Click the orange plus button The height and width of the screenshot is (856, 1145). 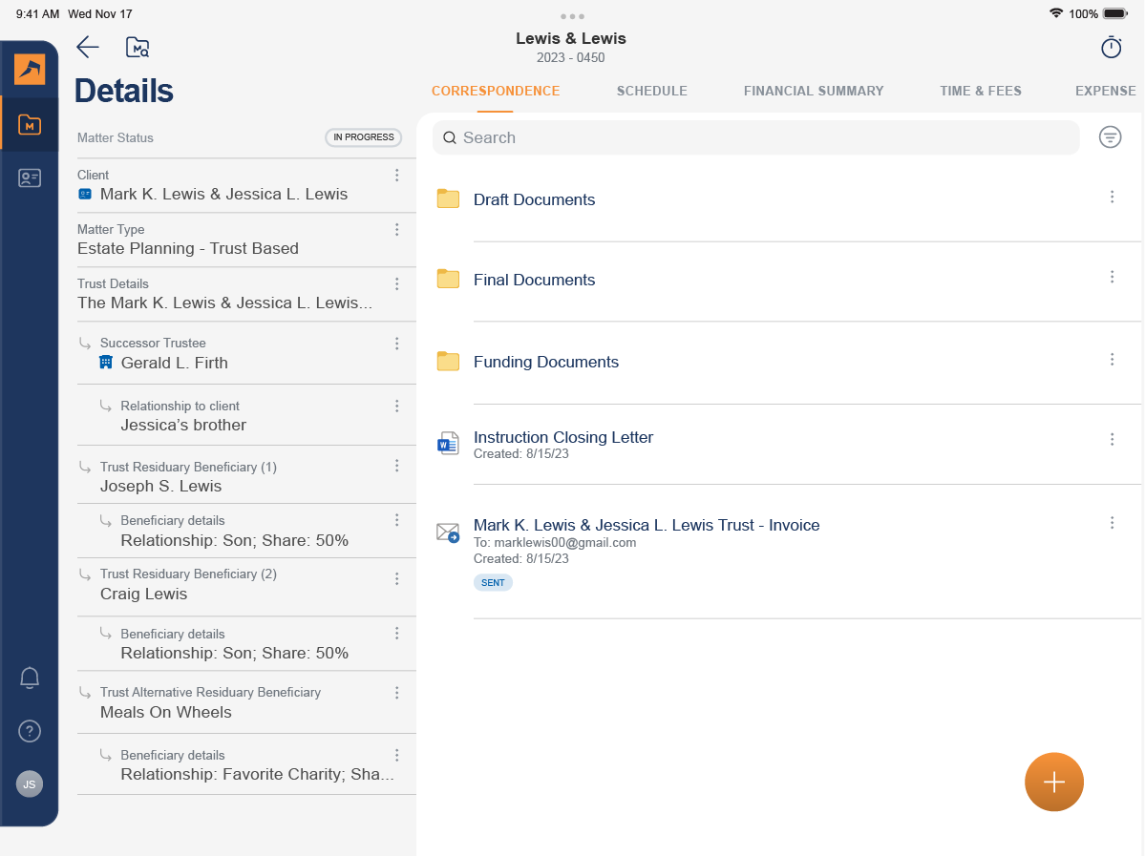tap(1053, 782)
